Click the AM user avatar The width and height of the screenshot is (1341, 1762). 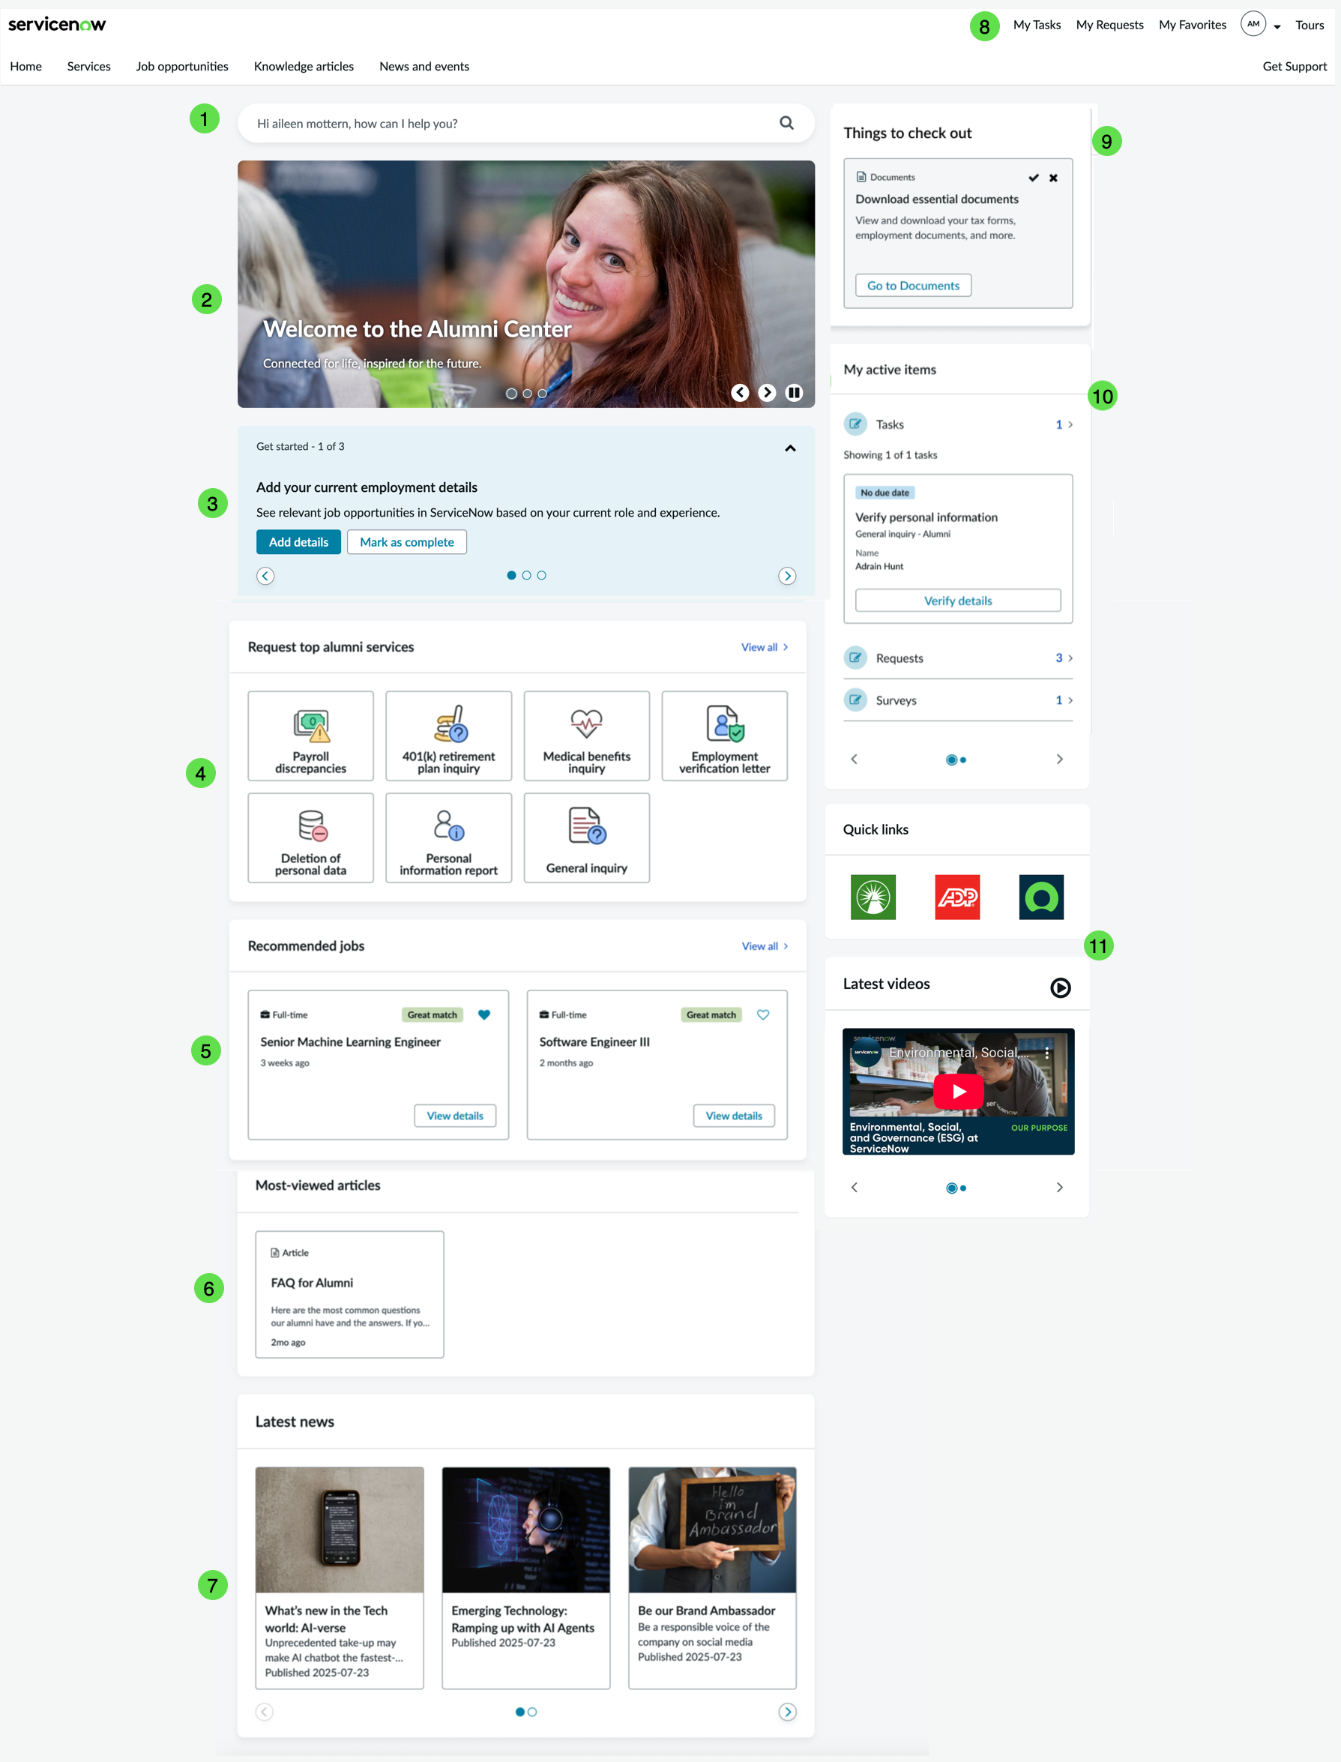tap(1253, 24)
